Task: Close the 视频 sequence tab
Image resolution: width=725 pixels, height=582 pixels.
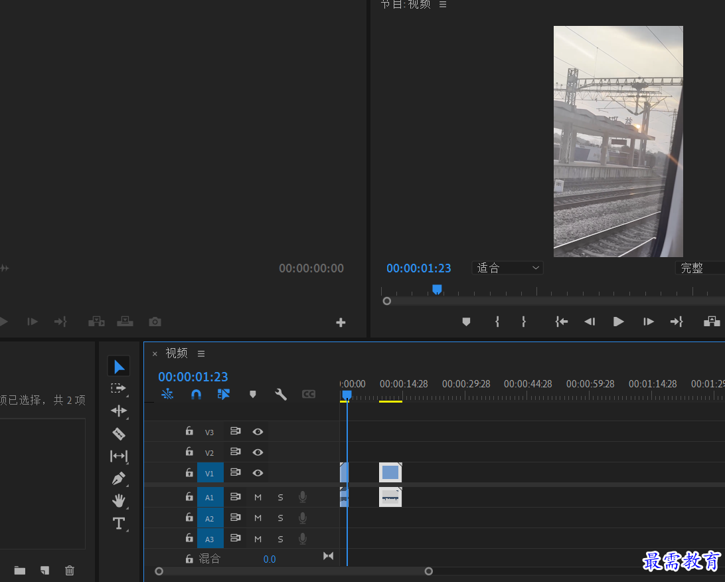Action: click(x=155, y=354)
